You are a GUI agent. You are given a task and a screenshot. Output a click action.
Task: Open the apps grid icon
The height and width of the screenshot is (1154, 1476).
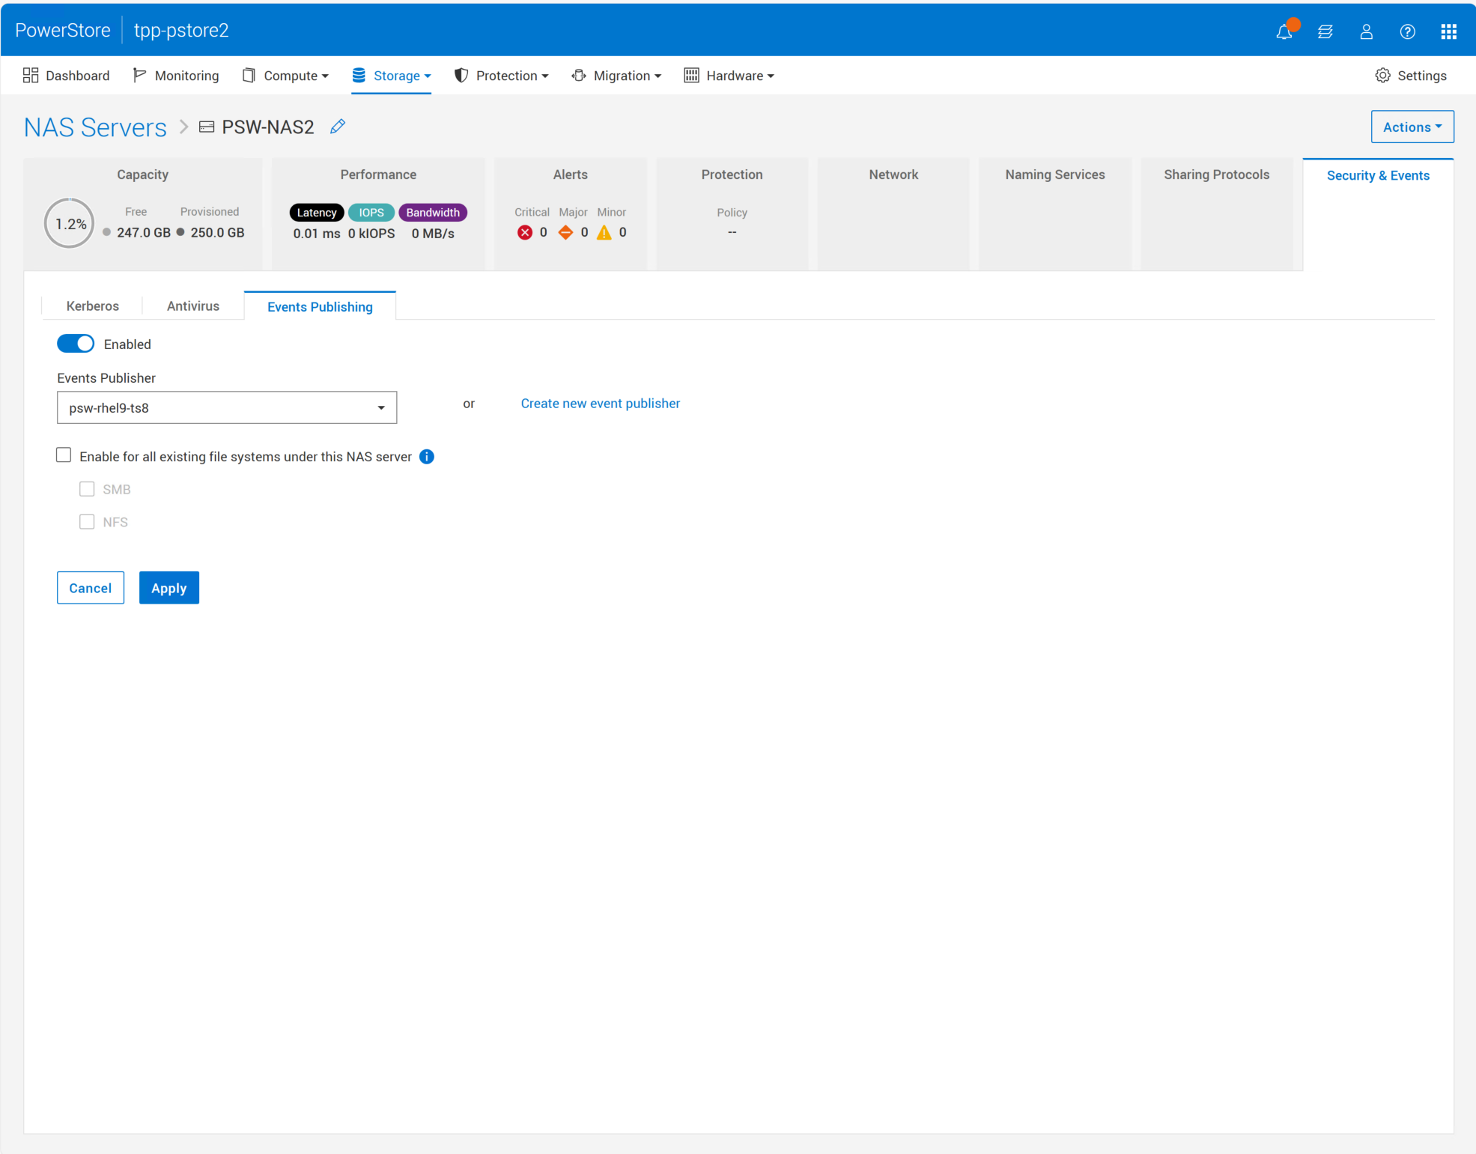[x=1448, y=31]
